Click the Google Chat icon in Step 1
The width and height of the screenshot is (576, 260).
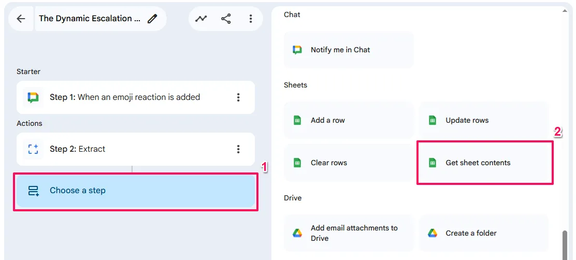33,97
